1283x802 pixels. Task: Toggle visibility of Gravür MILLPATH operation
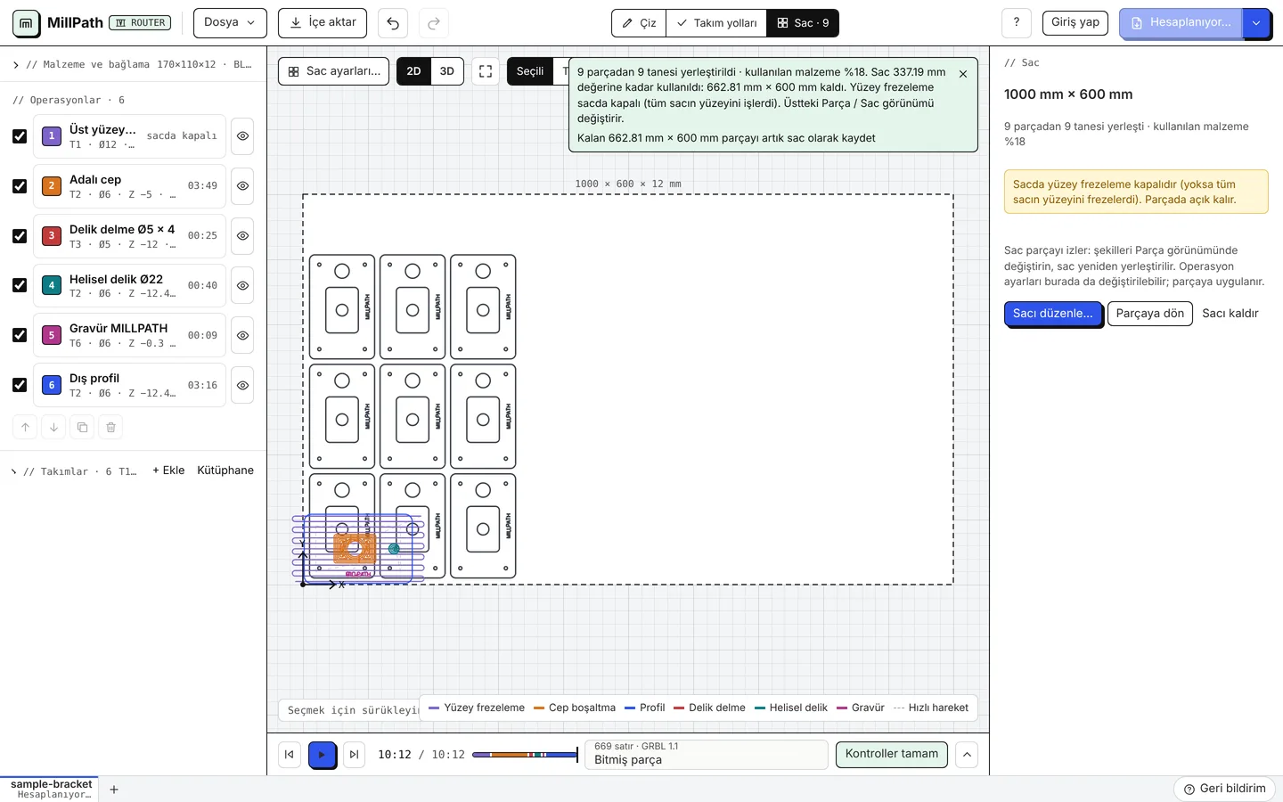coord(242,336)
